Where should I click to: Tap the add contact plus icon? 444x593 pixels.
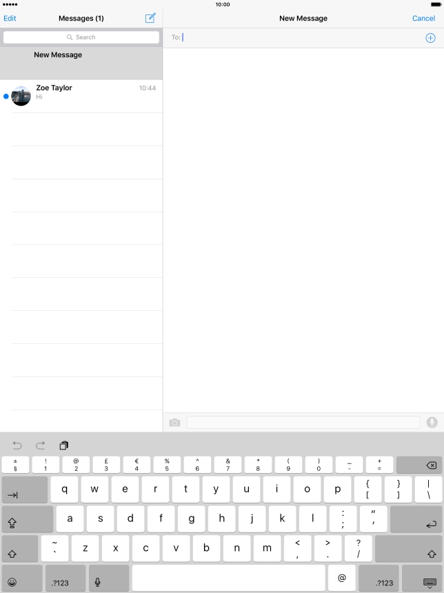coord(430,38)
